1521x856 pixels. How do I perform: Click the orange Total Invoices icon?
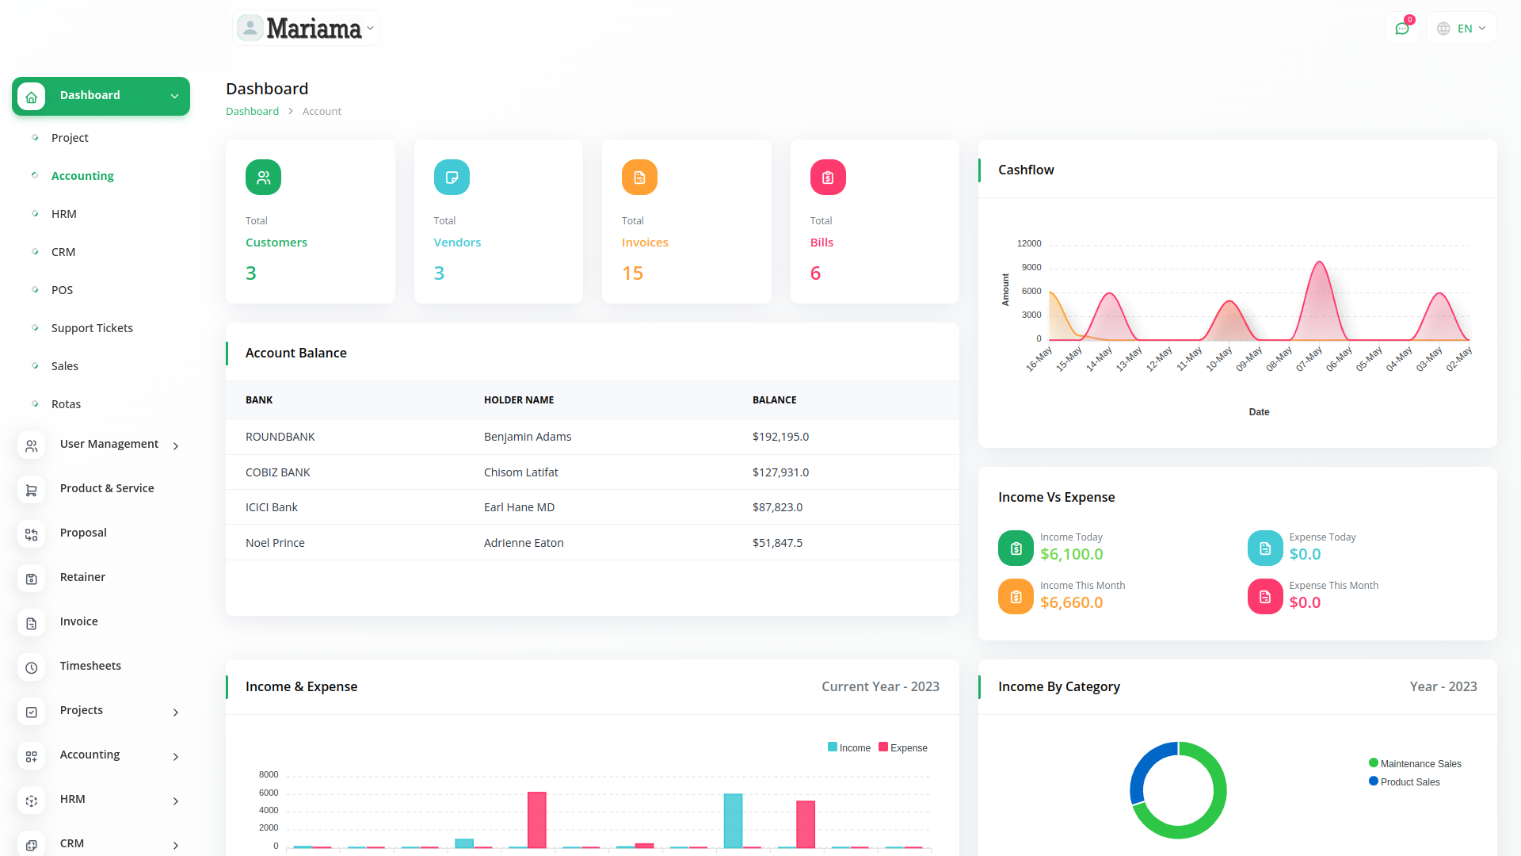pos(639,177)
